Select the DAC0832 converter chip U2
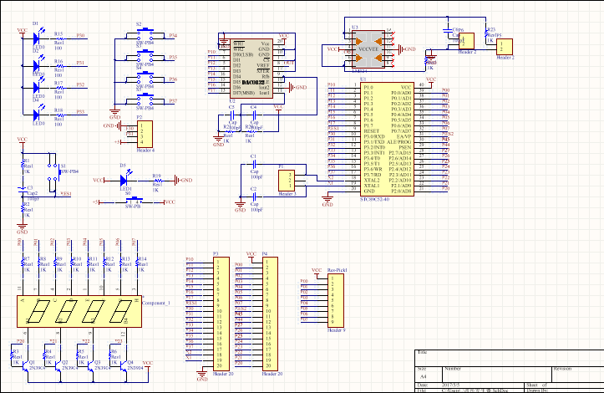Screen dimensions: 604x393 click(251, 69)
